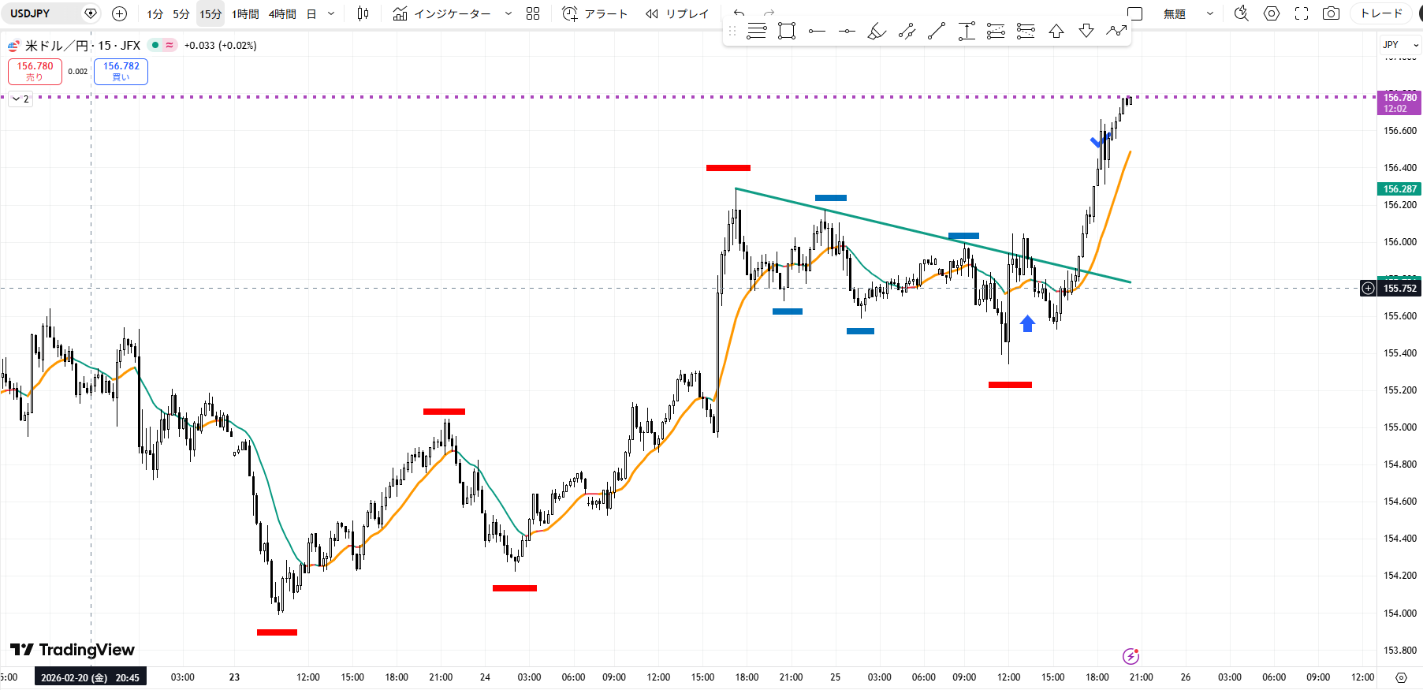Switch to the 5分 timeframe
The width and height of the screenshot is (1423, 690).
tap(181, 13)
